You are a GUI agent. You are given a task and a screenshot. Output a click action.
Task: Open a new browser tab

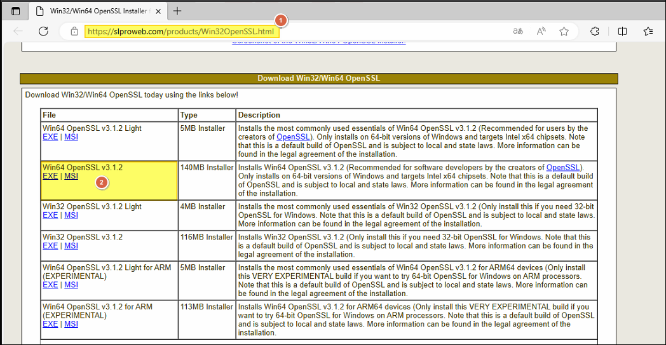[177, 11]
